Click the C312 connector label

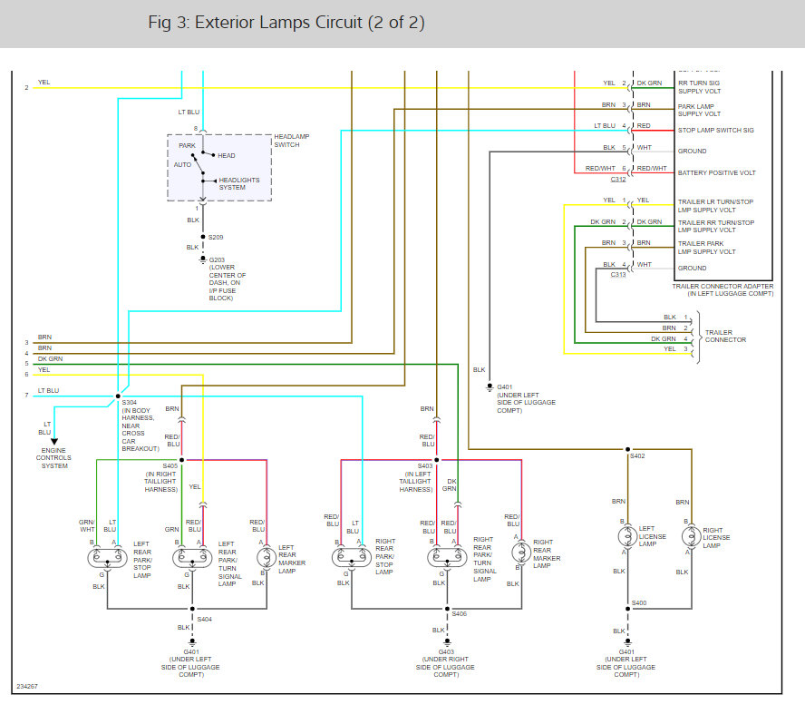click(618, 180)
